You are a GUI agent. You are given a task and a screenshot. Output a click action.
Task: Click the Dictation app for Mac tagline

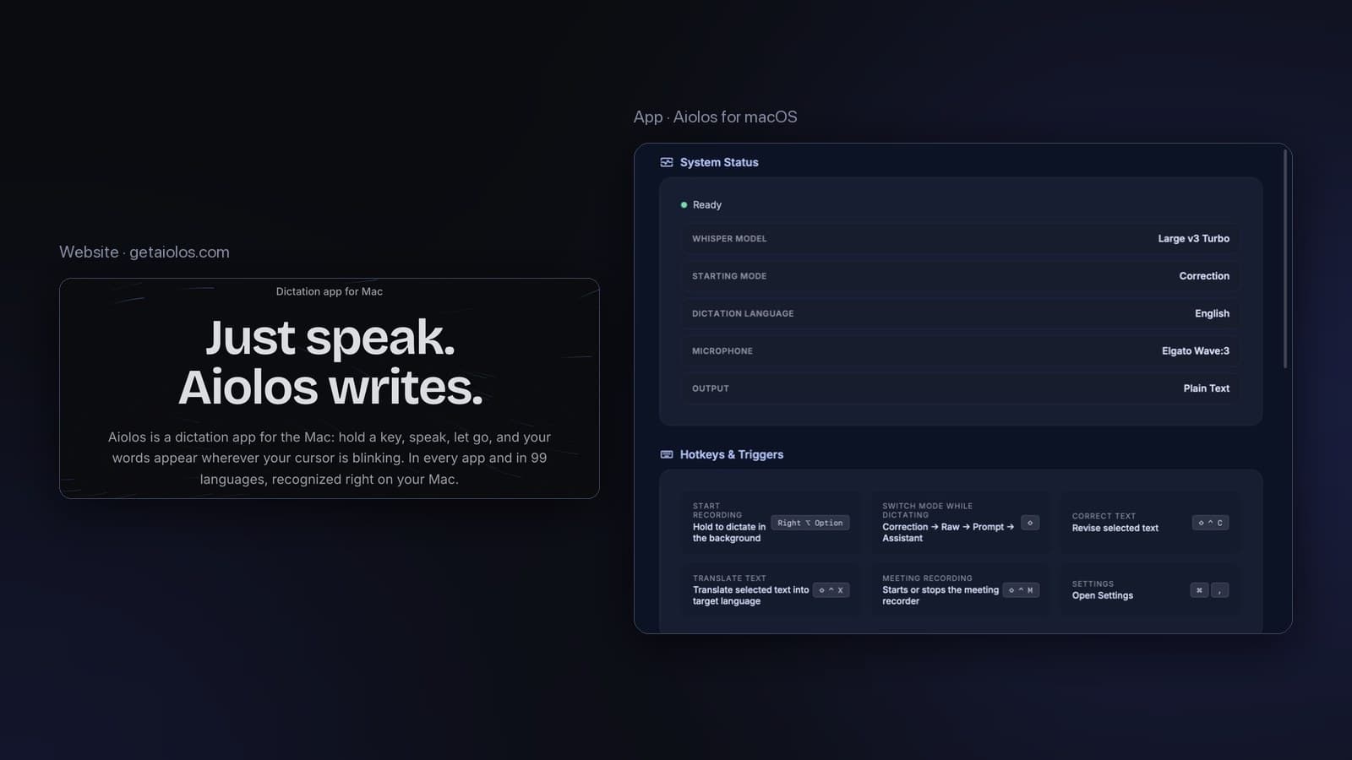click(x=330, y=291)
